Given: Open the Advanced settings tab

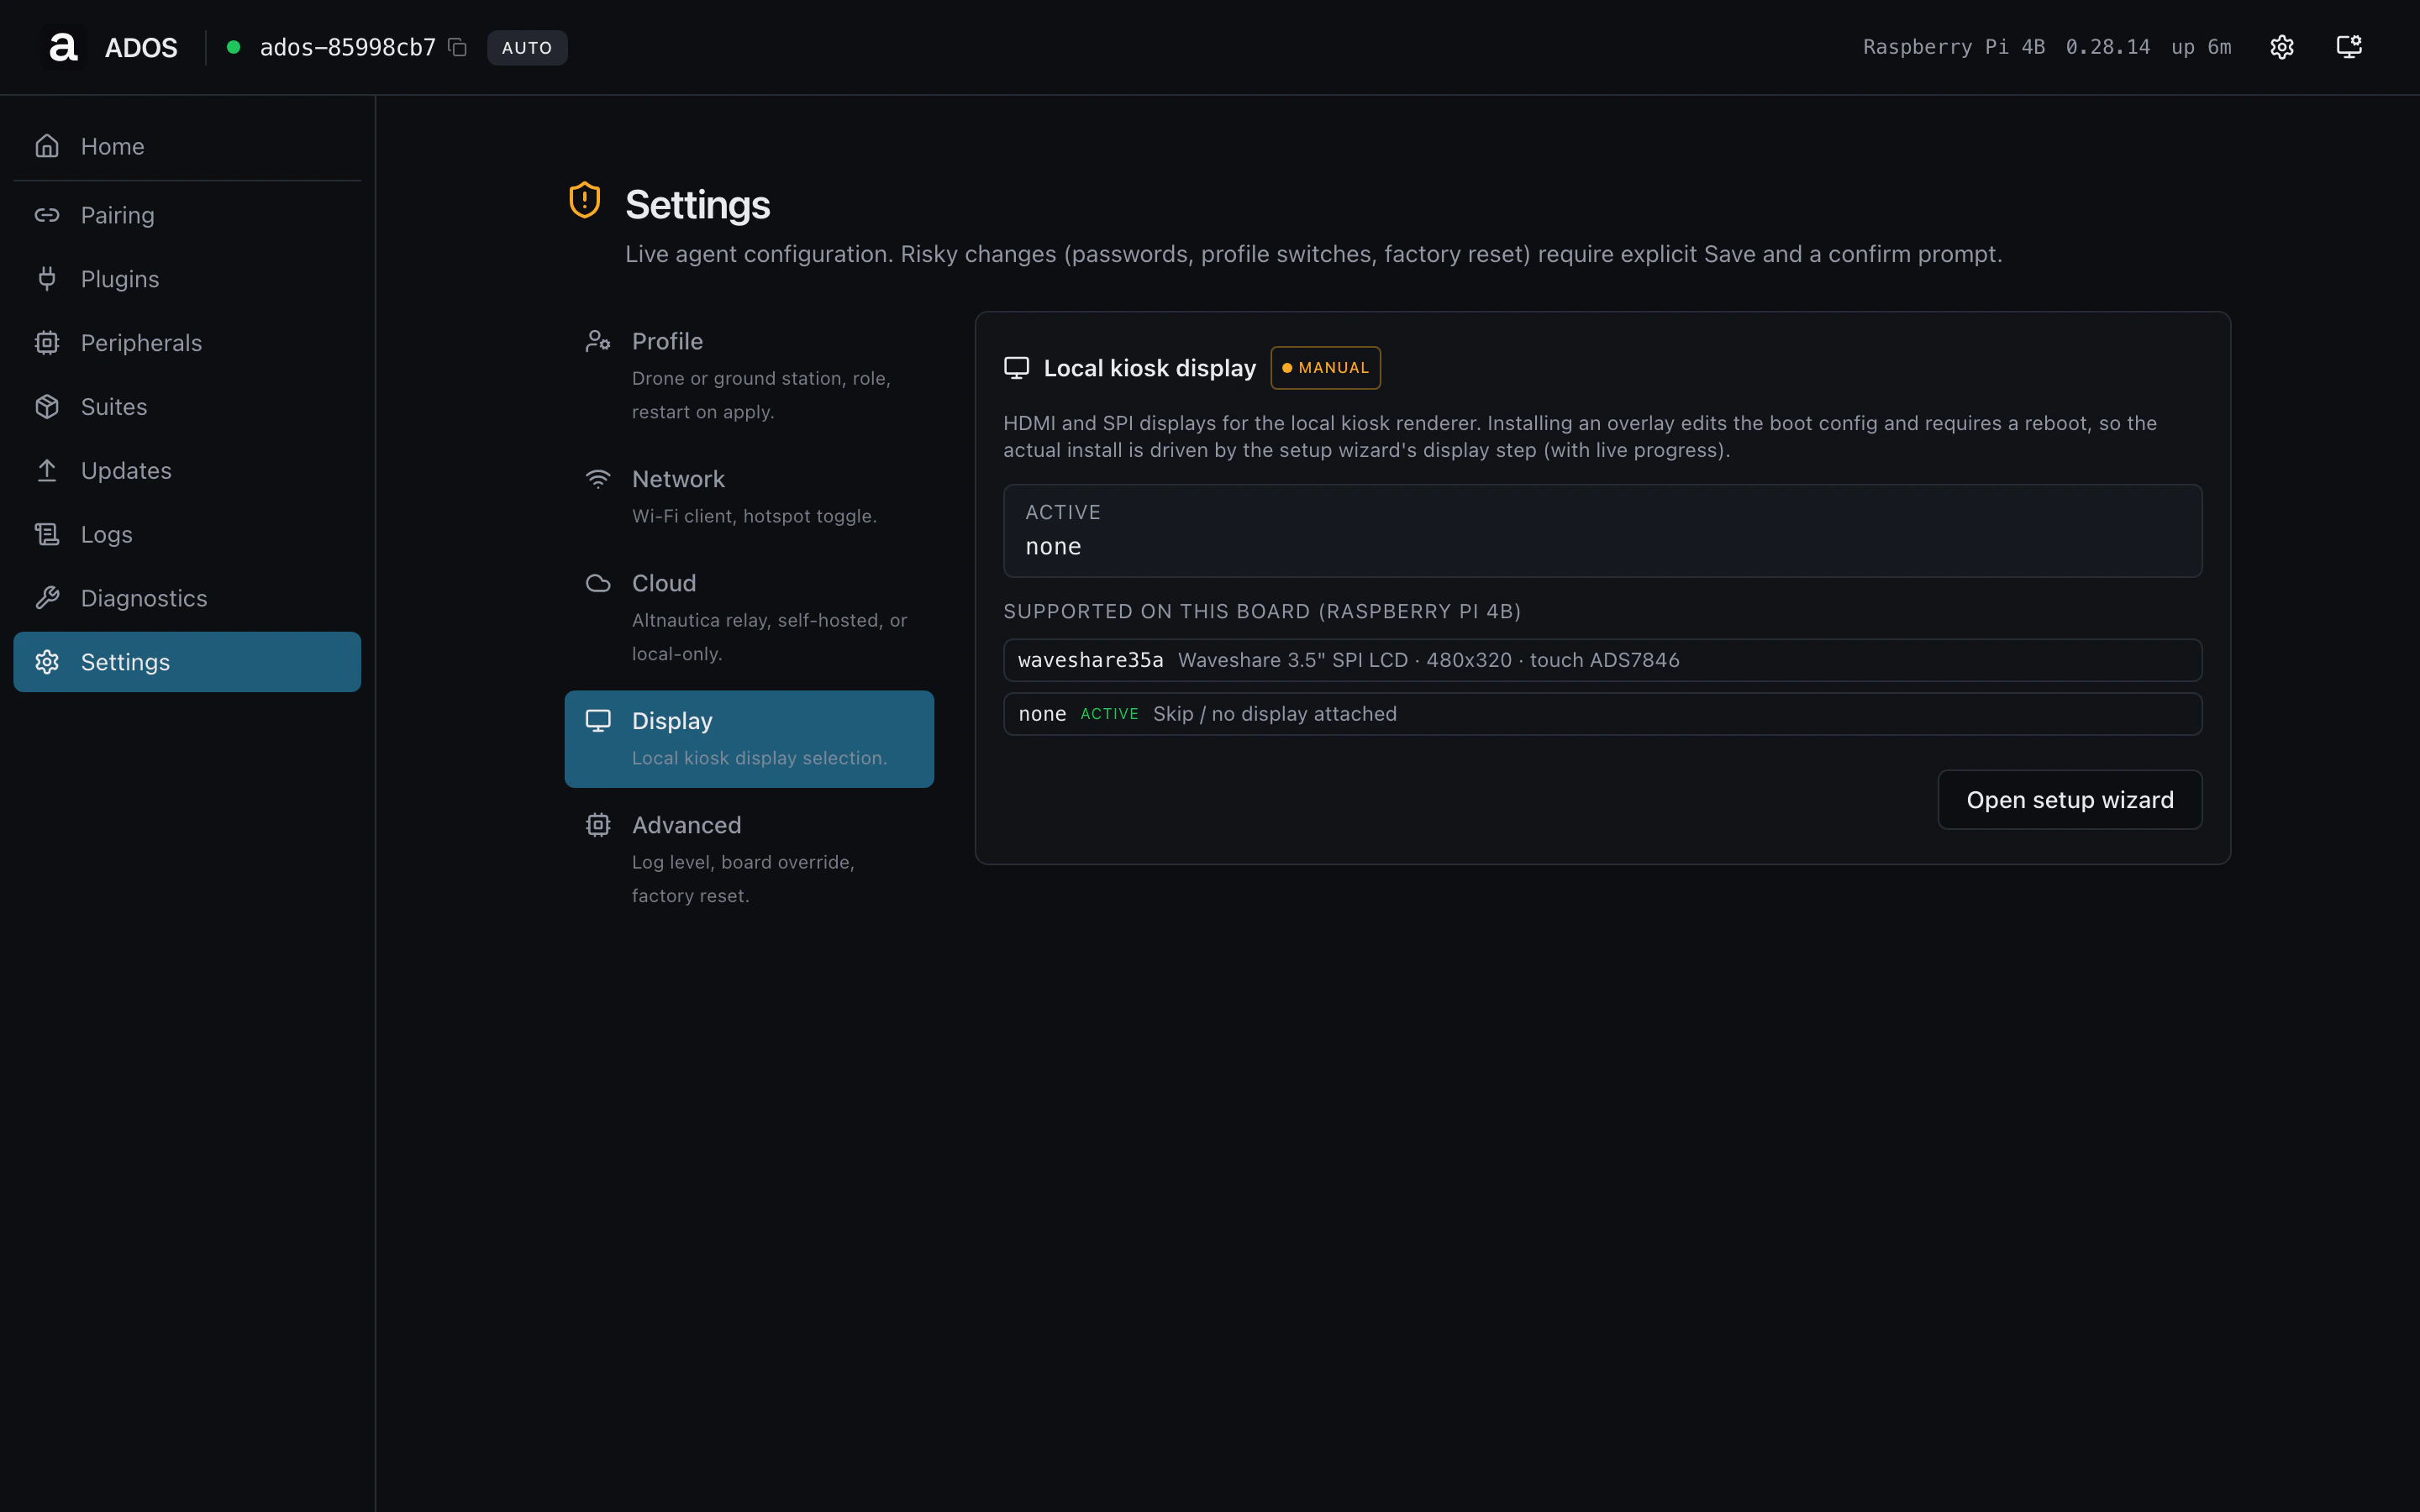Looking at the screenshot, I should tap(749, 859).
